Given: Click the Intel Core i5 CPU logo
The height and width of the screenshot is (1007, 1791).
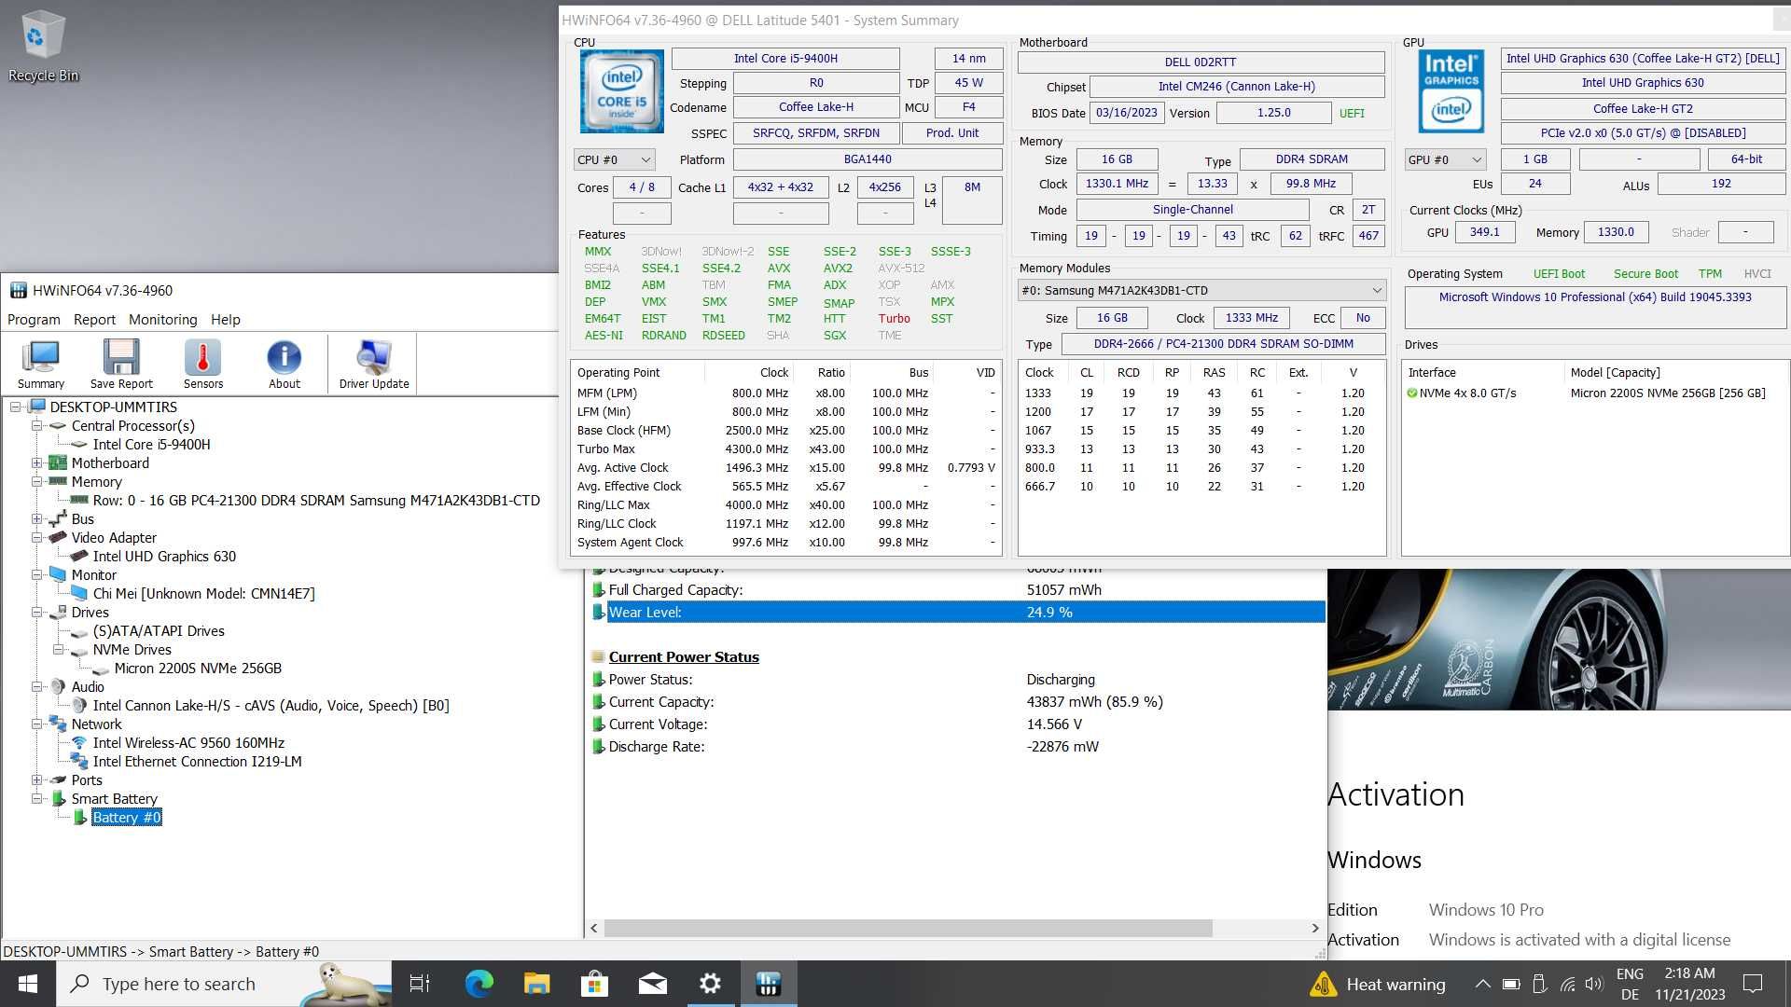Looking at the screenshot, I should point(621,91).
